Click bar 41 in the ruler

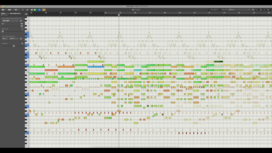tap(210, 13)
